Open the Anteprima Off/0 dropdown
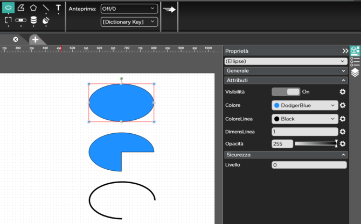This screenshot has height=224, width=361. pyautogui.click(x=129, y=9)
